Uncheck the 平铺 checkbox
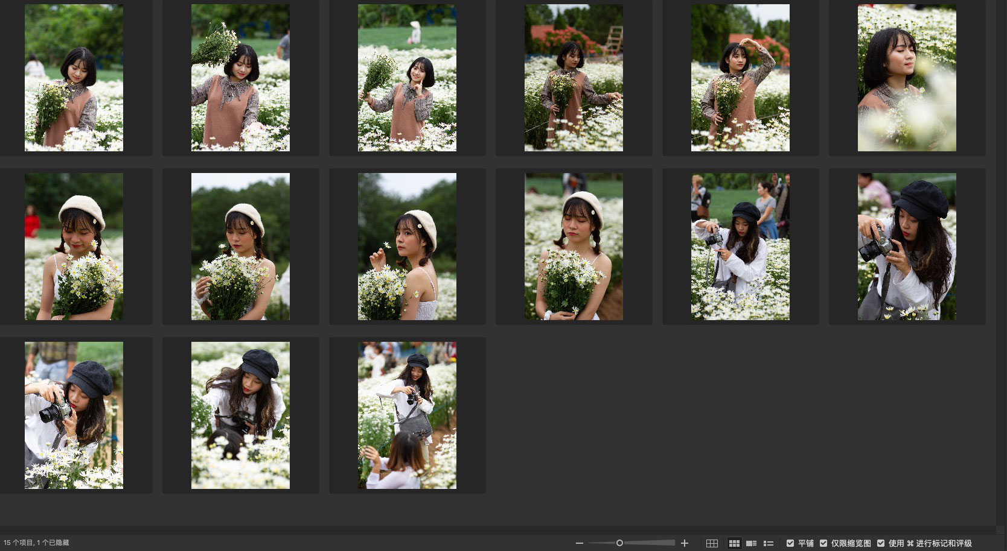 790,543
